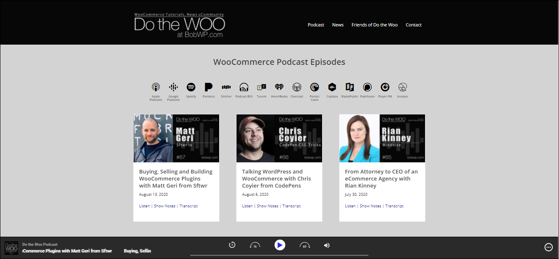Open the Player FM icon link

[385, 87]
